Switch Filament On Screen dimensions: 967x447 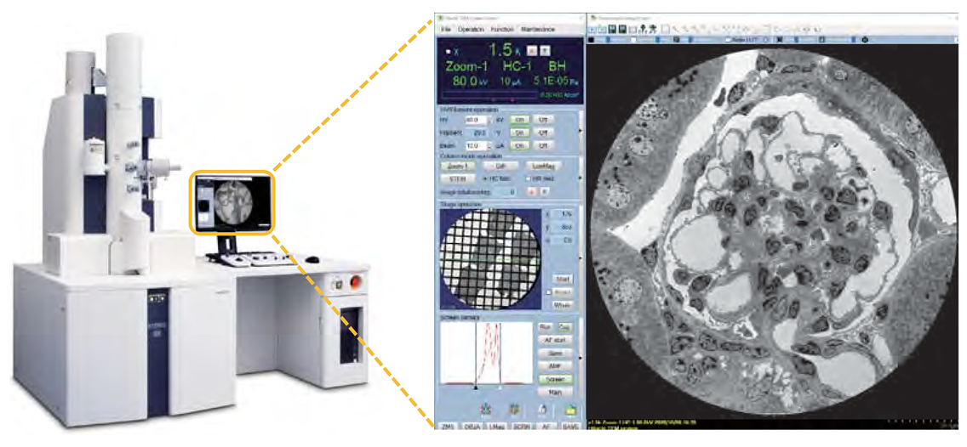(518, 133)
